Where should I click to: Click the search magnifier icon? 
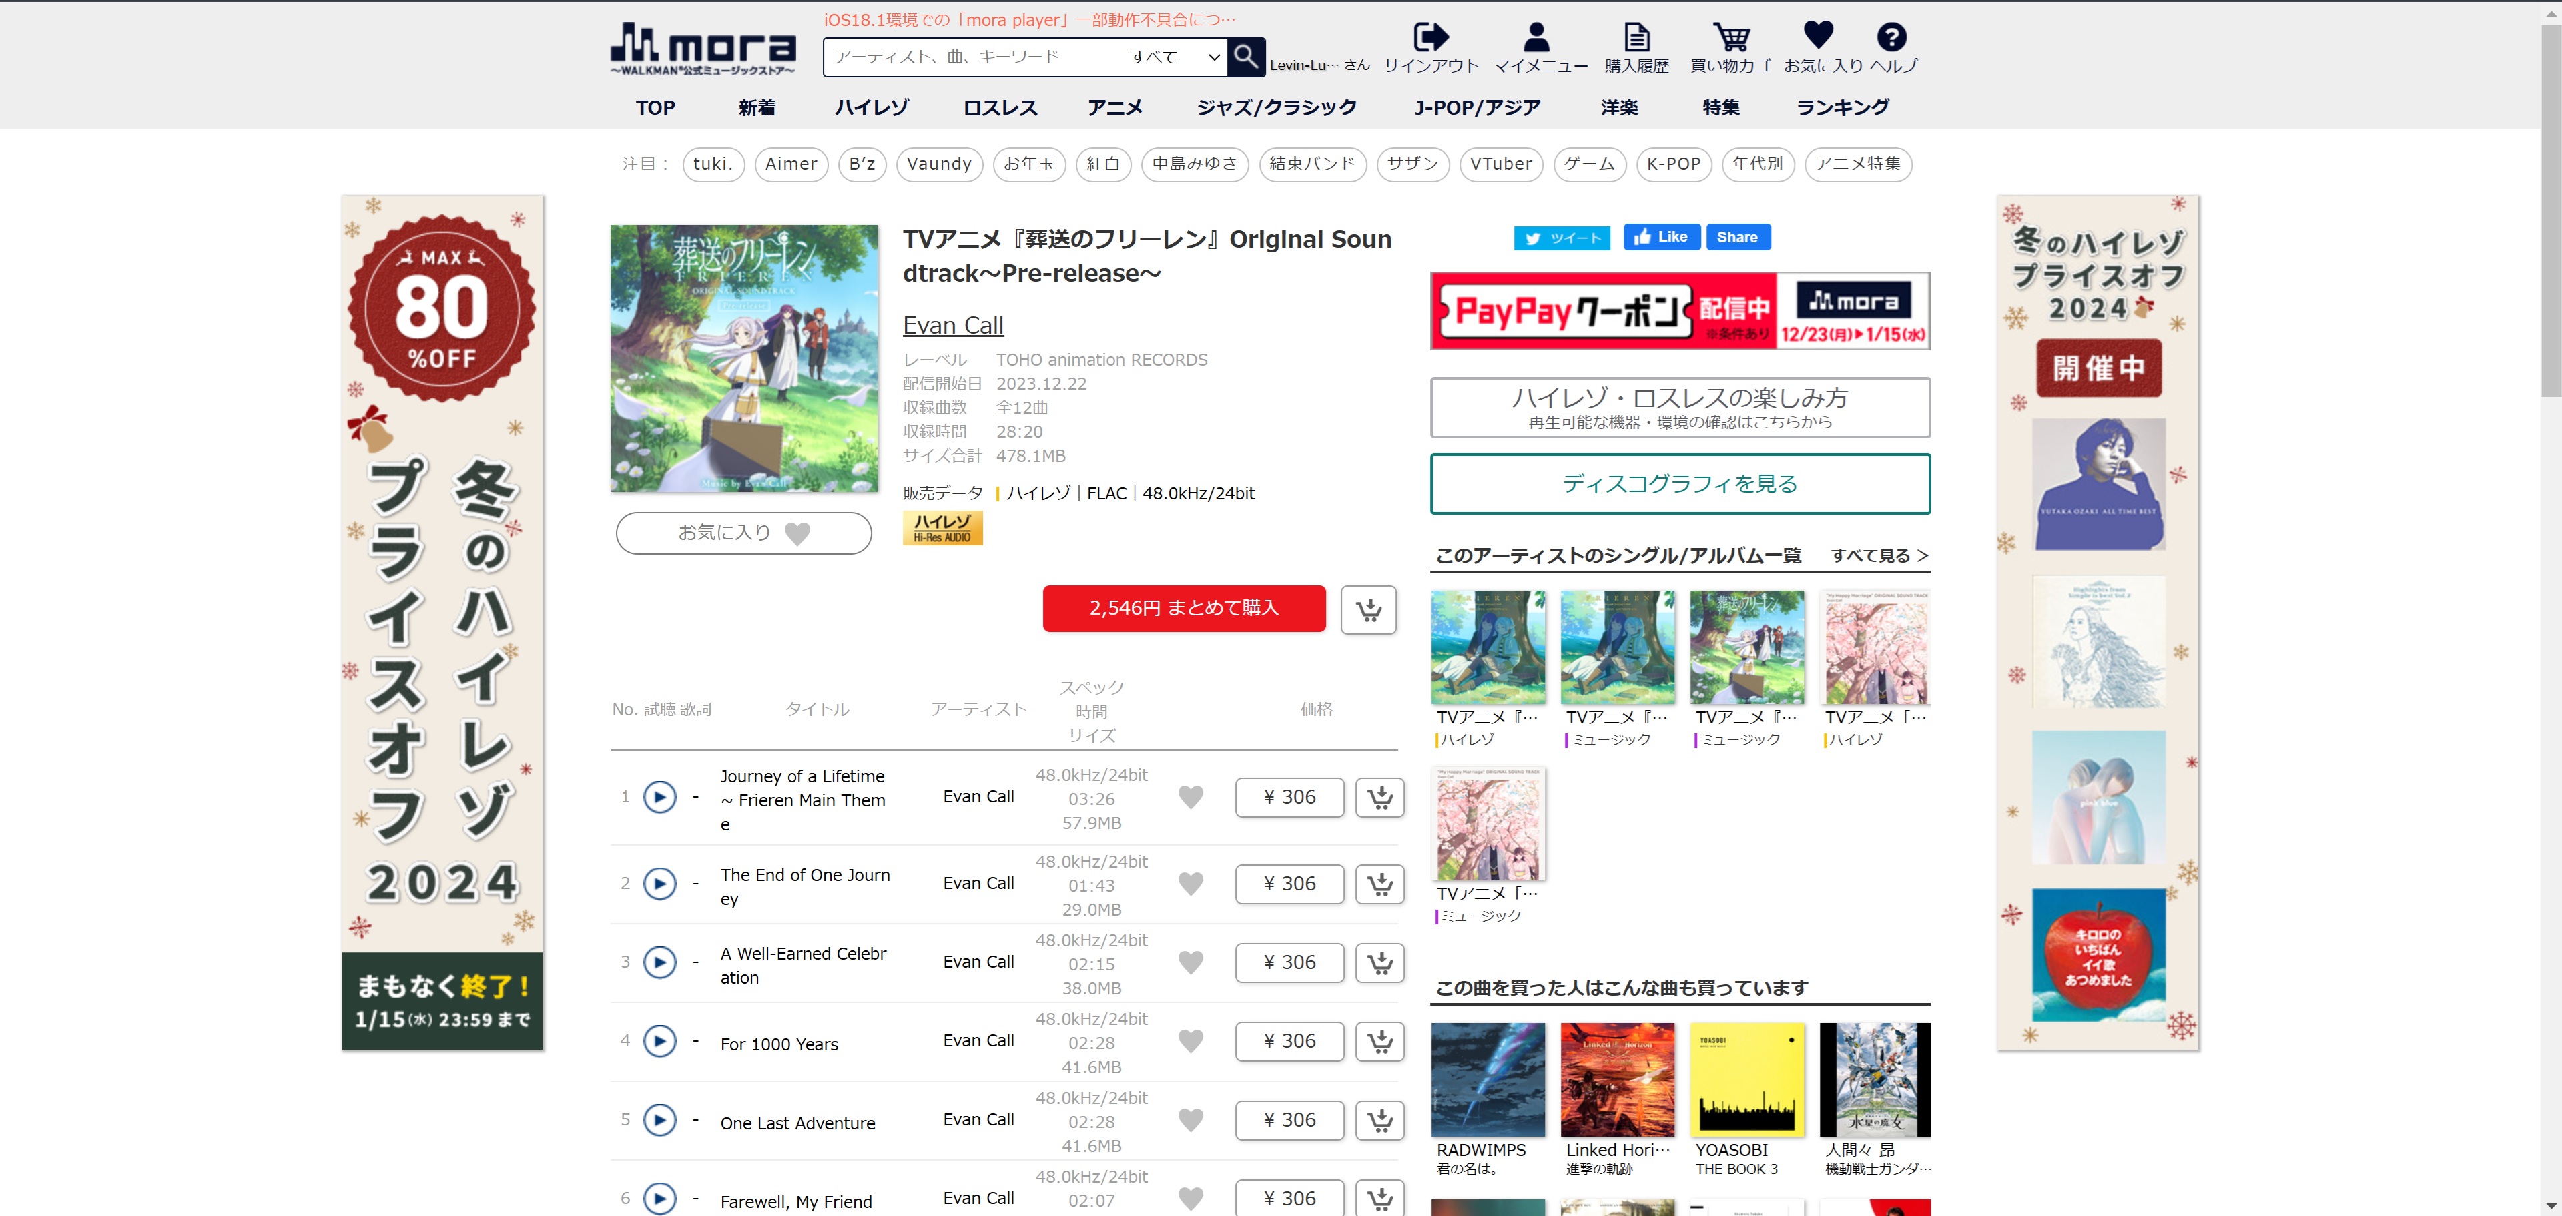(1246, 57)
